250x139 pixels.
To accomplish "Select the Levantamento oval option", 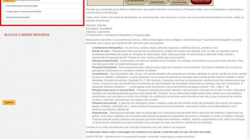I will [135, 2].
